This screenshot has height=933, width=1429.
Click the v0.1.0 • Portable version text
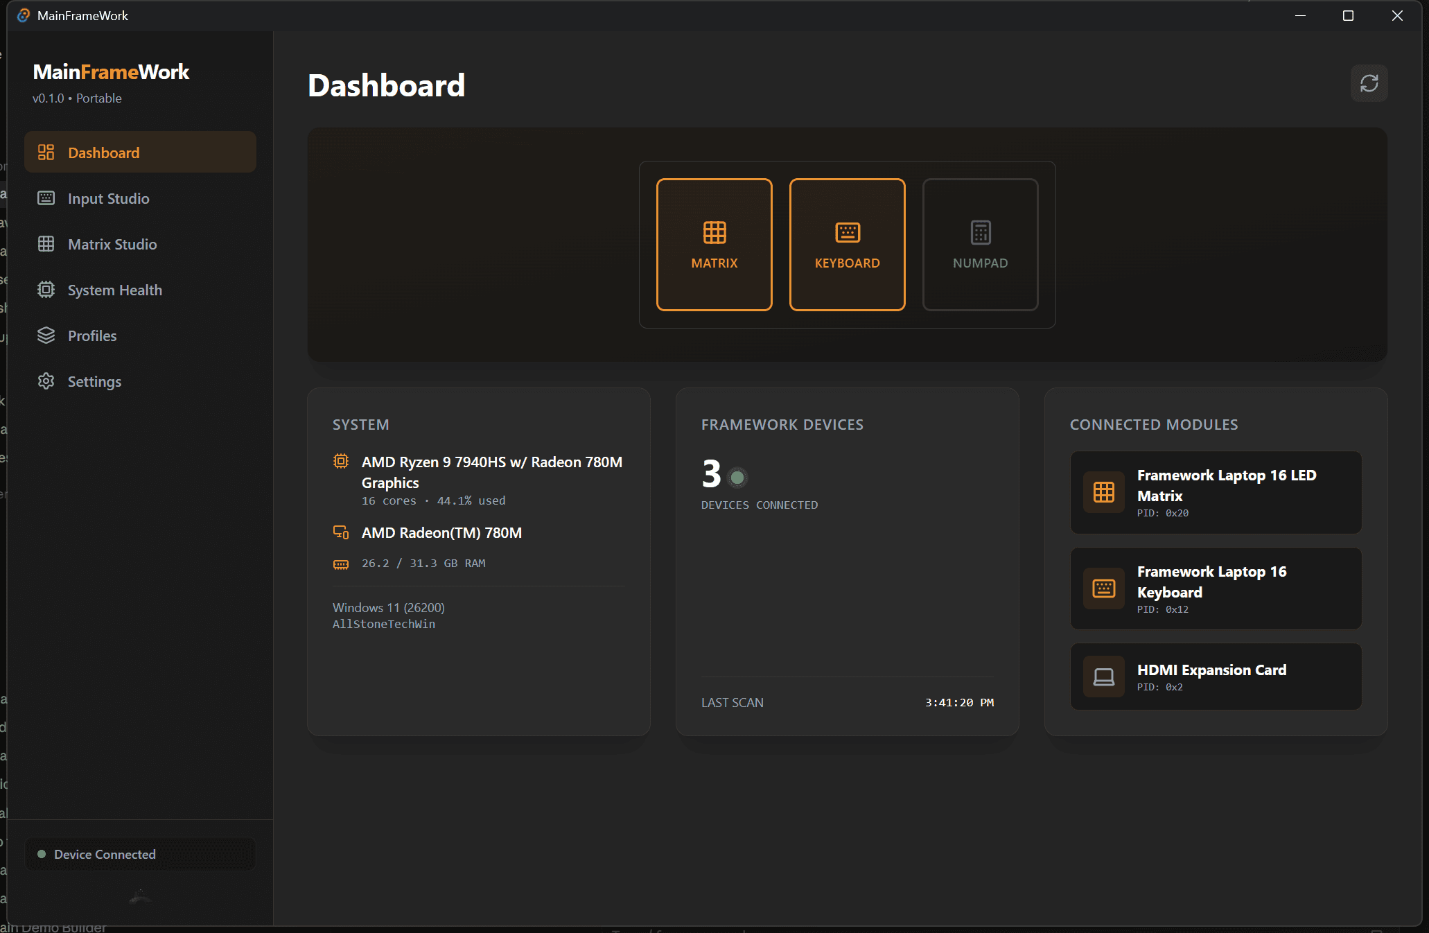(x=77, y=98)
